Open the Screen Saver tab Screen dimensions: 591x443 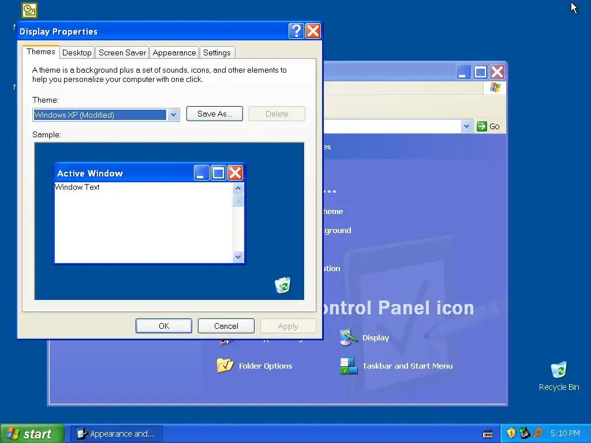[122, 52]
